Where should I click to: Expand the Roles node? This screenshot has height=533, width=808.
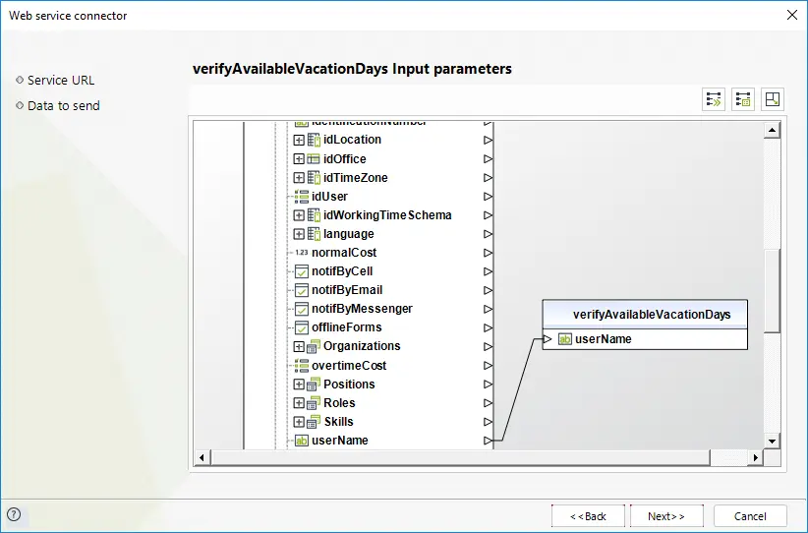tap(299, 402)
